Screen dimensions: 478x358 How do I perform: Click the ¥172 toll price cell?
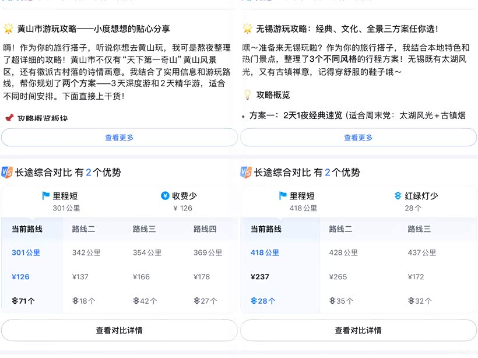pyautogui.click(x=417, y=277)
